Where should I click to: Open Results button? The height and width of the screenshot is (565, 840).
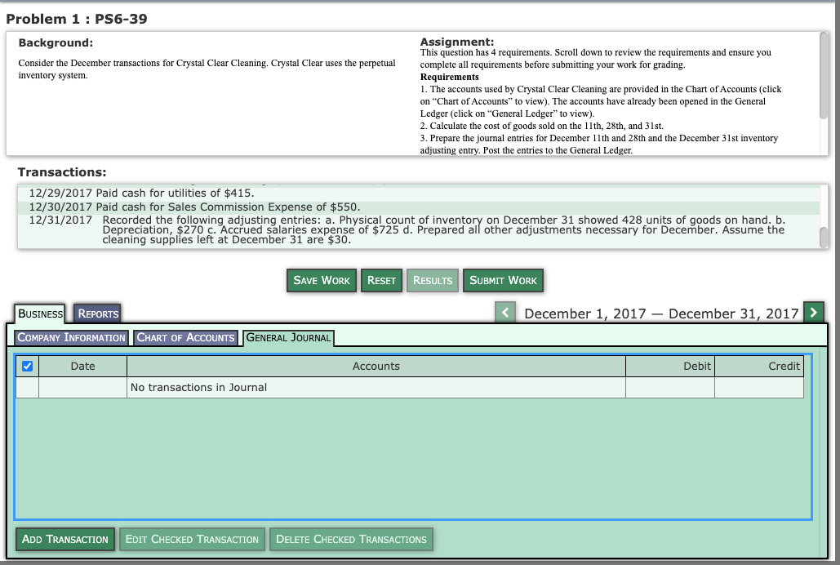[x=433, y=280]
